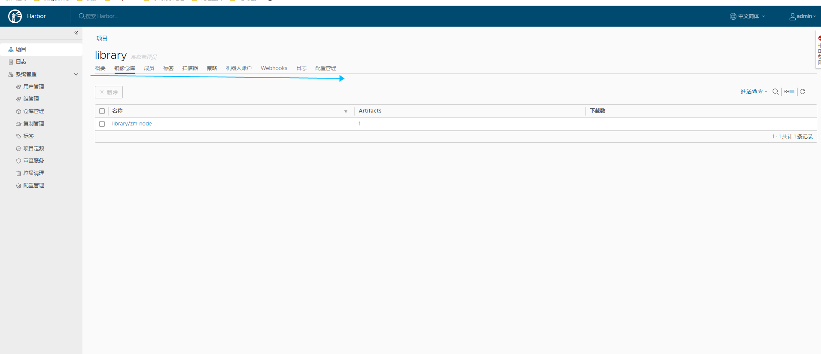Click the 项目定额 icon in sidebar
The height and width of the screenshot is (354, 821).
18,149
